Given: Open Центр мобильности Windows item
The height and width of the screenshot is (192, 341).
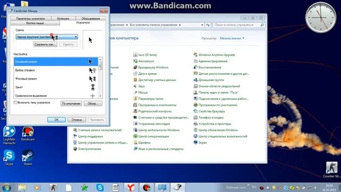Looking at the screenshot, I should [x=156, y=130].
